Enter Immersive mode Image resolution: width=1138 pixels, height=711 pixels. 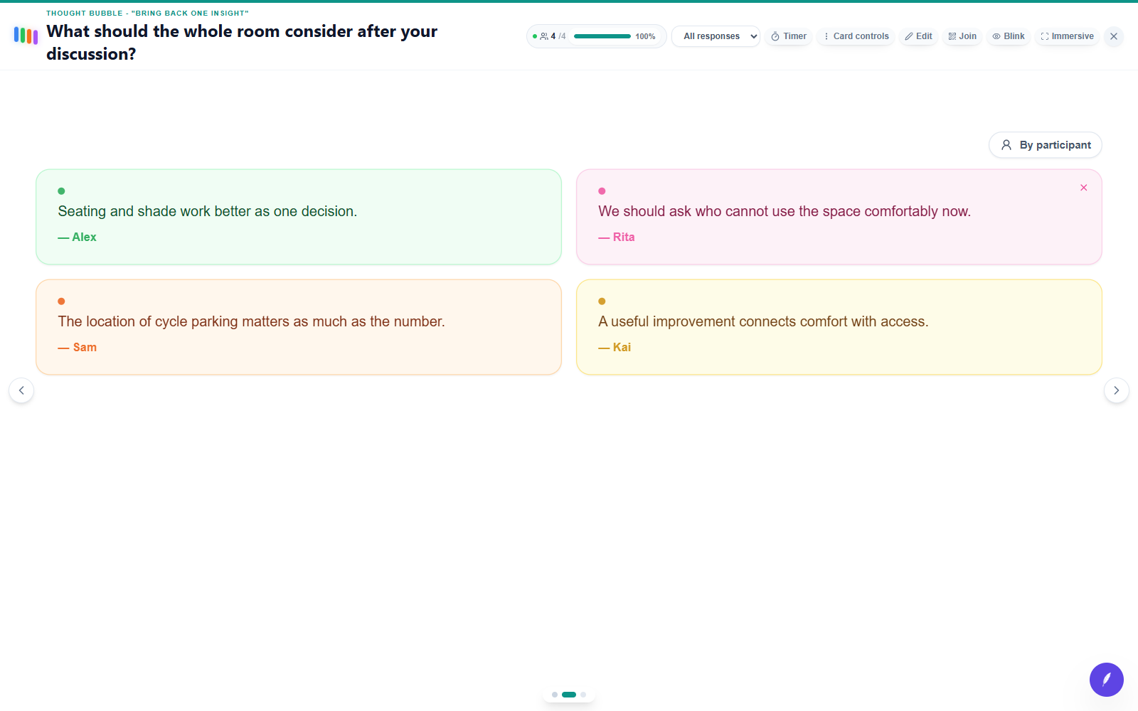coord(1067,36)
